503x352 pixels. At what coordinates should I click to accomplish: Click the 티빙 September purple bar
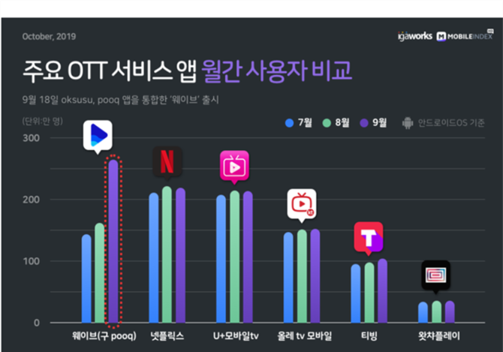coord(382,290)
